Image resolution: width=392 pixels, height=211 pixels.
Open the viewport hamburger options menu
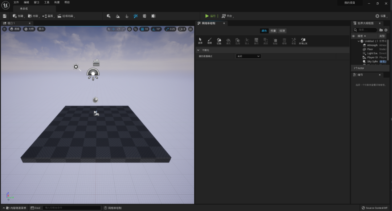(x=4, y=29)
